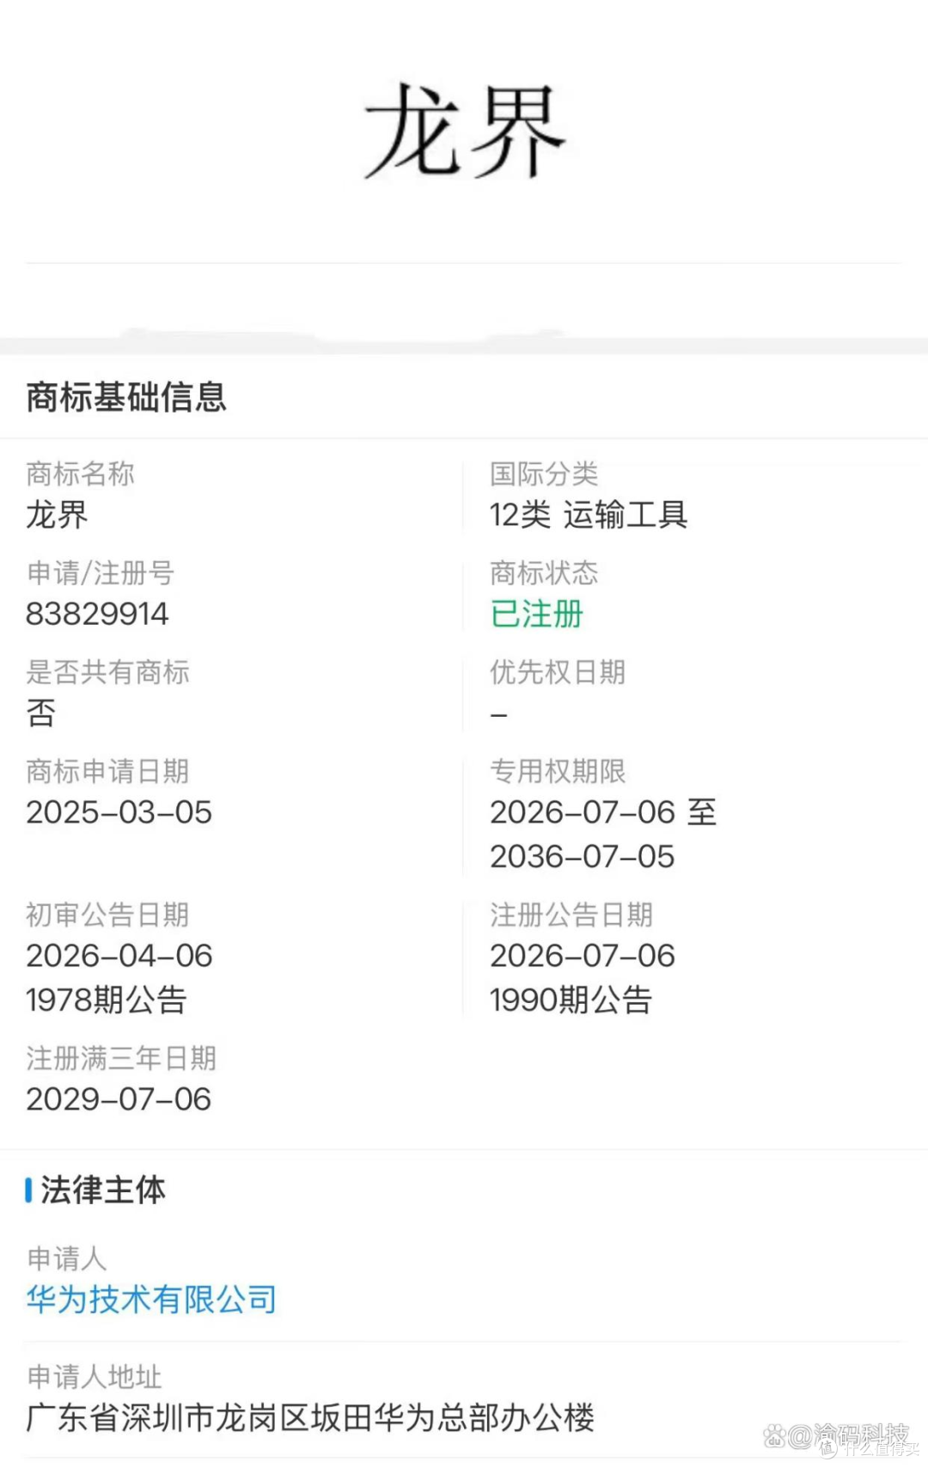Click 1990期公告 announcement issue
Screen dimensions: 928x1468
click(x=571, y=1000)
